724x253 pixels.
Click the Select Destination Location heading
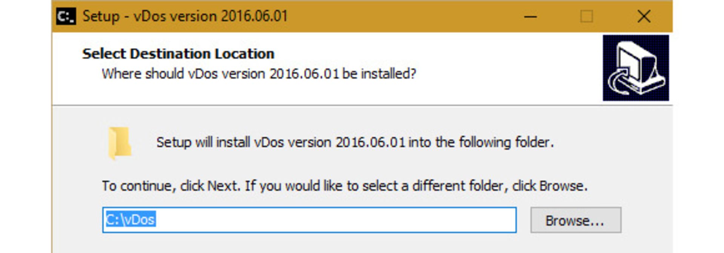pyautogui.click(x=178, y=53)
